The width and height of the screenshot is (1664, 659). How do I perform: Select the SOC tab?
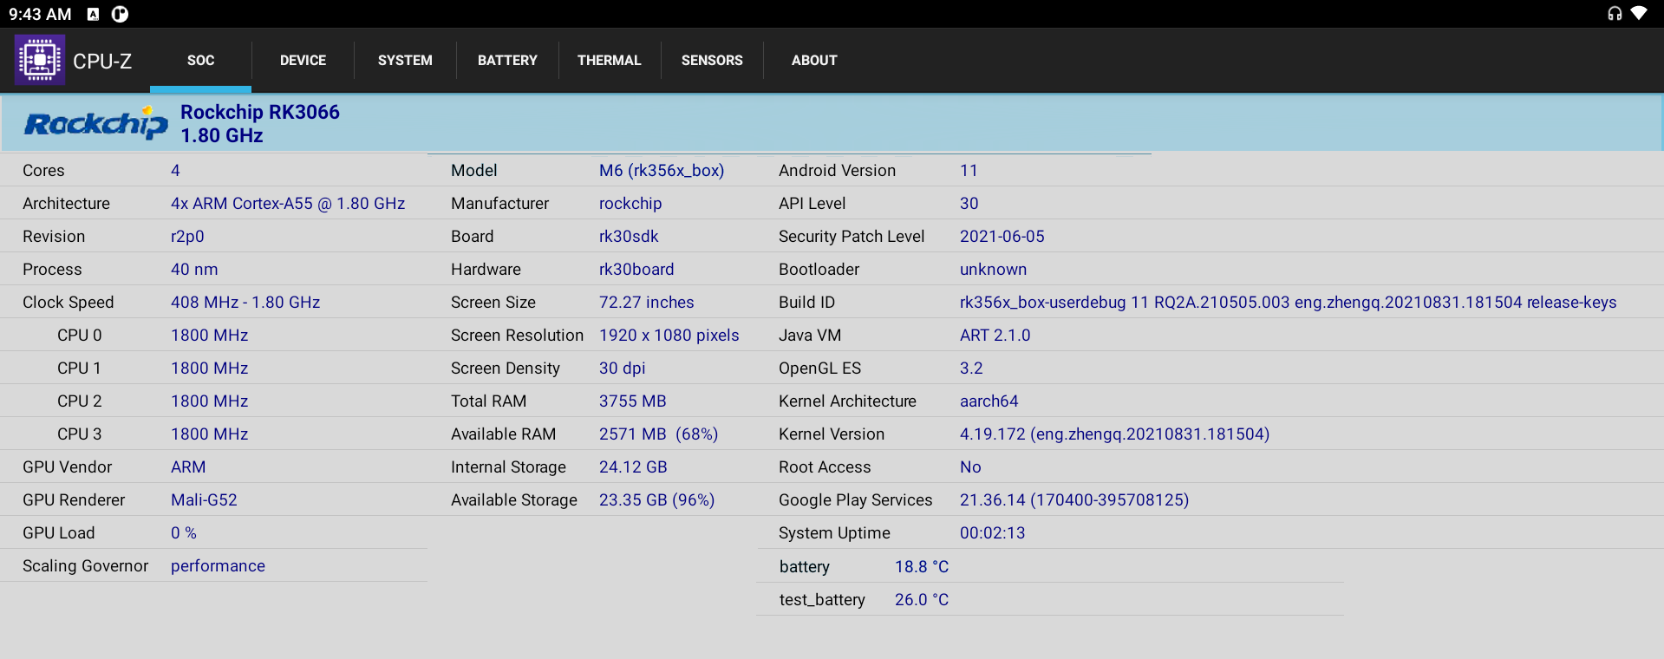click(200, 61)
